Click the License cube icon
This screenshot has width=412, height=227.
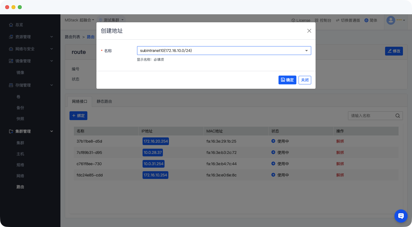click(x=293, y=20)
